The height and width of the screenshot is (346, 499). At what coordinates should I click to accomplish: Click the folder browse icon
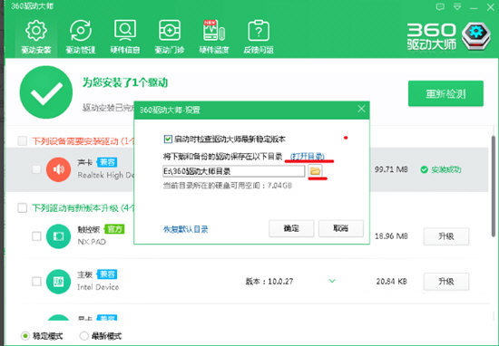coord(316,171)
